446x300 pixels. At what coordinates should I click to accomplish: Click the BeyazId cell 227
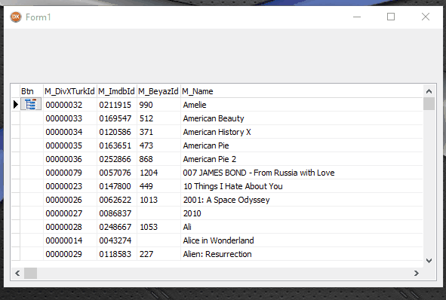158,254
